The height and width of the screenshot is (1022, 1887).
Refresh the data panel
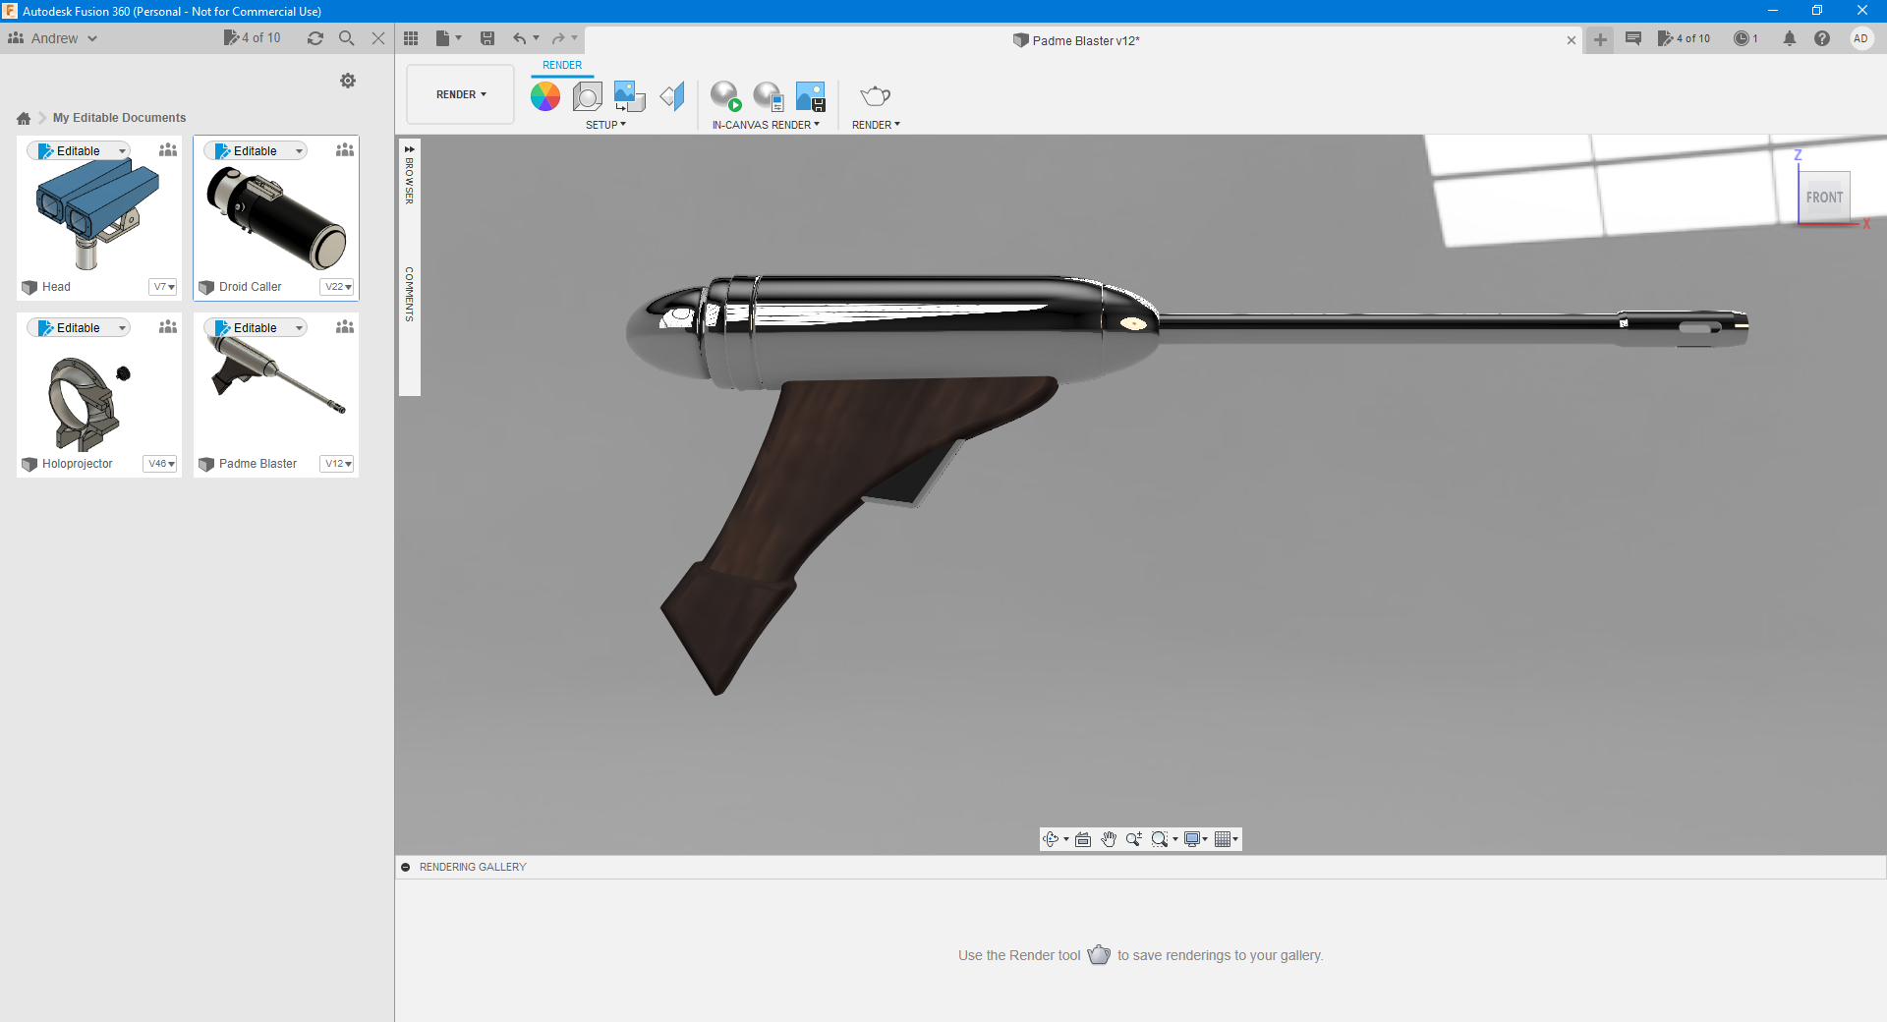pyautogui.click(x=315, y=38)
